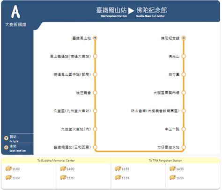
Task: Click the stop circle for 竹仔寮抽水站
Action: click(184, 147)
